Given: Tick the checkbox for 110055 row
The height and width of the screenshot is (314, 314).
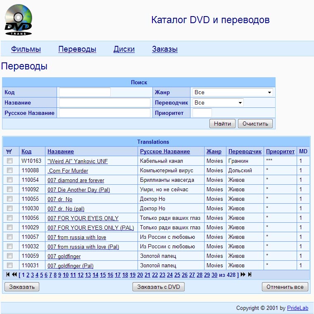Looking at the screenshot, I should (x=10, y=199).
